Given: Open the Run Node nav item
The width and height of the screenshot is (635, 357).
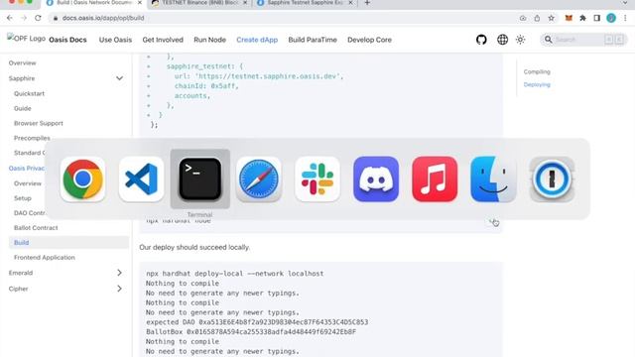Looking at the screenshot, I should 209,40.
